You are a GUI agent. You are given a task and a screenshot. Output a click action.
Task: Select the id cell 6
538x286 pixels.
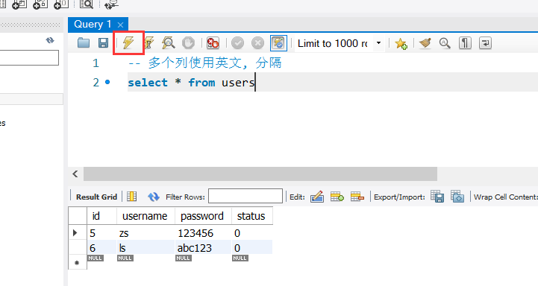pyautogui.click(x=102, y=247)
